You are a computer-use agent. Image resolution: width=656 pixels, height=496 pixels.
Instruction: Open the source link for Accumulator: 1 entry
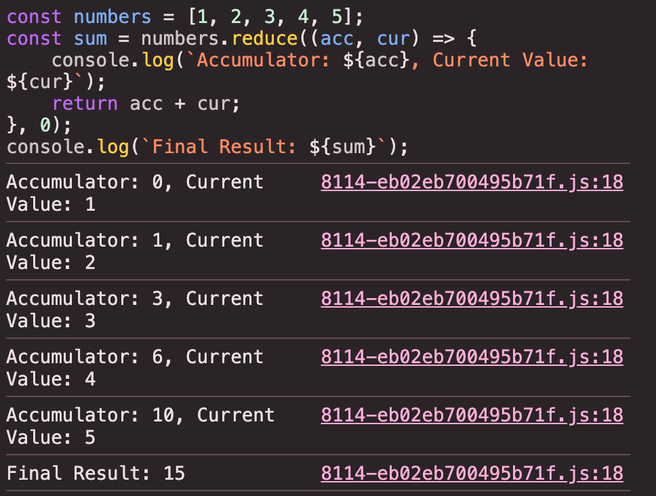tap(471, 240)
